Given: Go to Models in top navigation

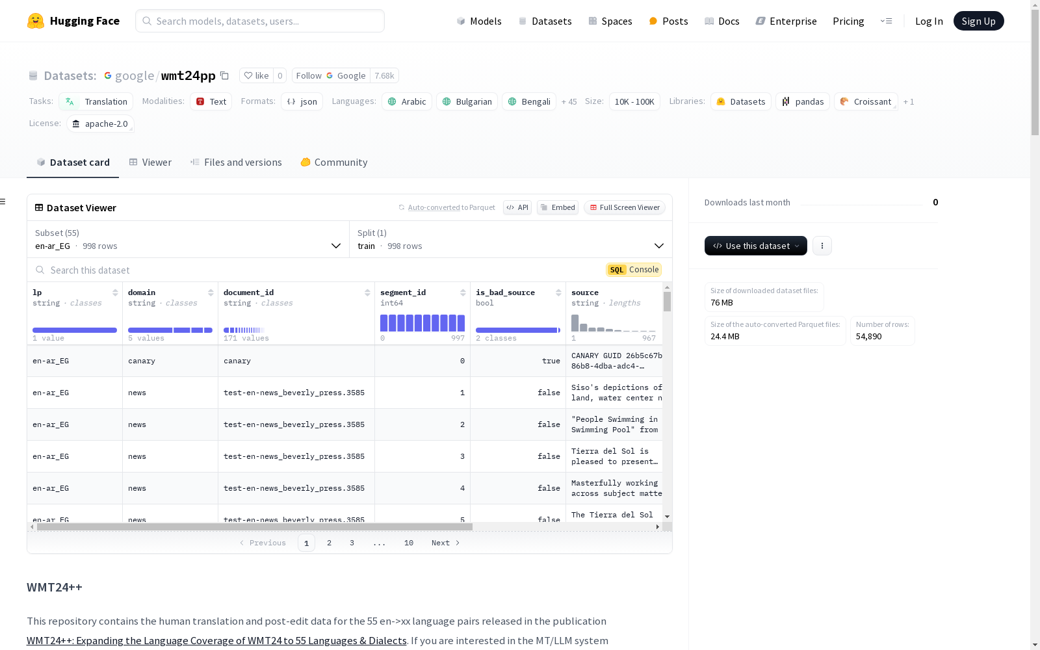Looking at the screenshot, I should coord(479,21).
